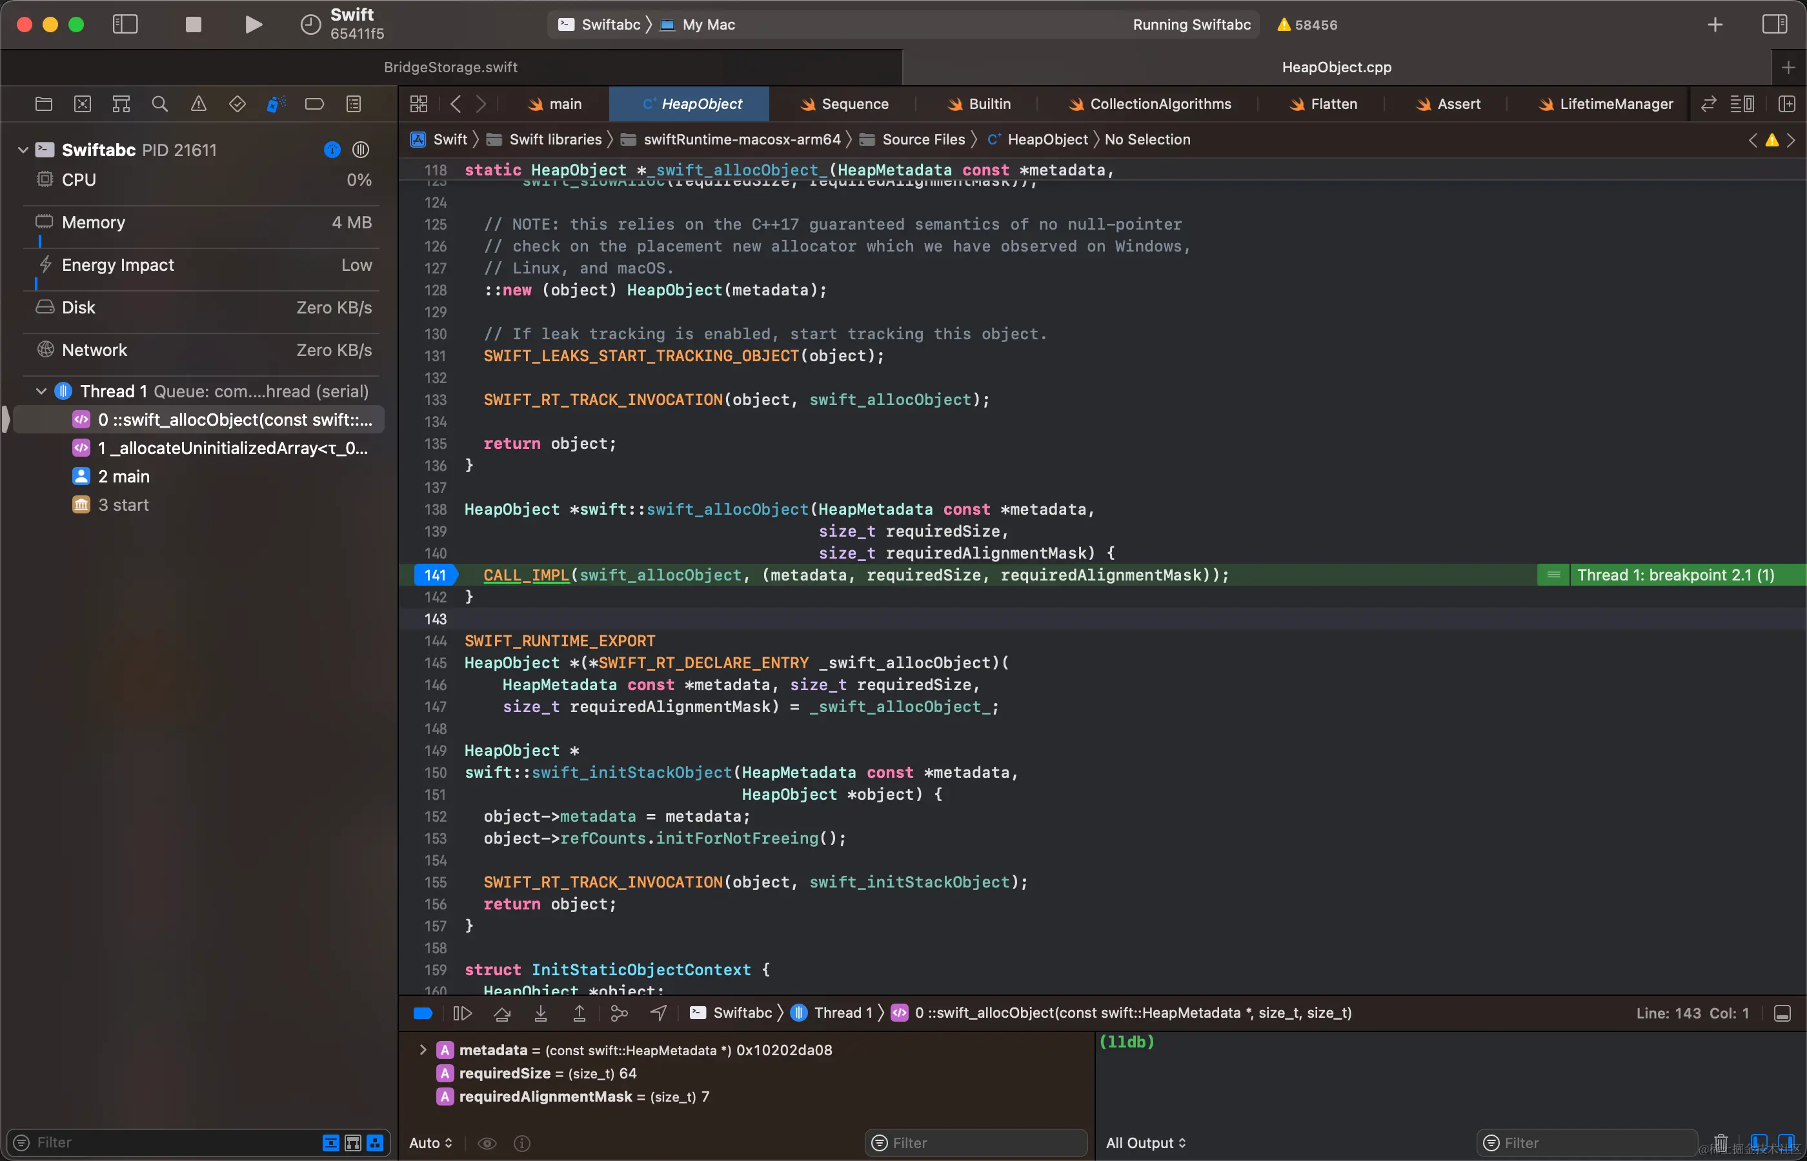
Task: Open the related items grid menu
Action: pos(419,104)
